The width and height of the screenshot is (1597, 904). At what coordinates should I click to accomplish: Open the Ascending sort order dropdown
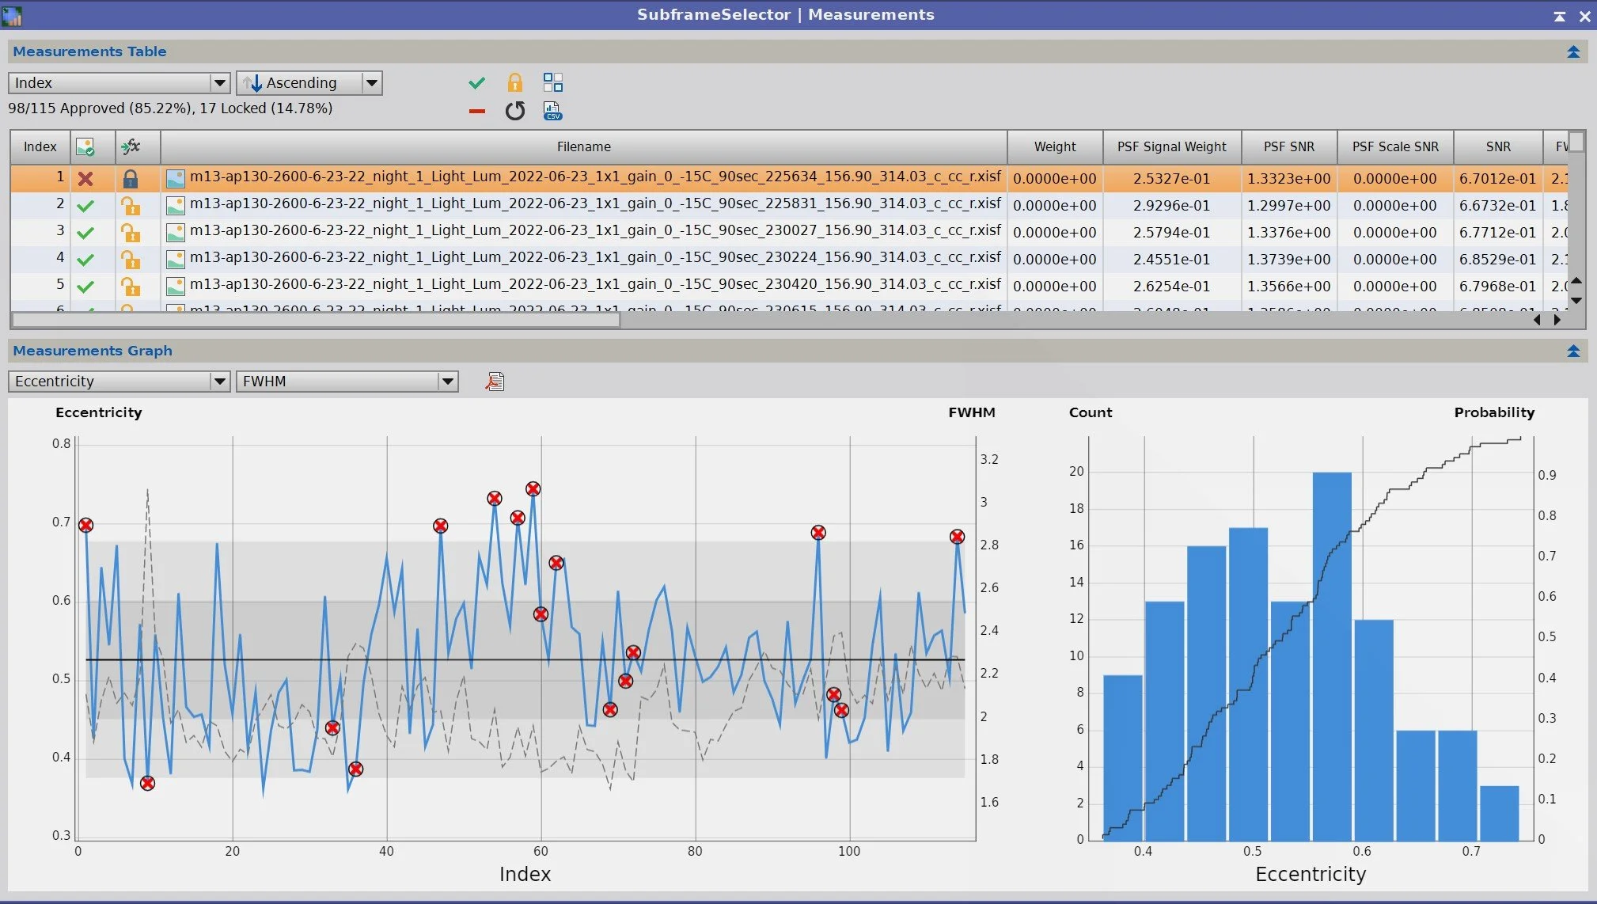pos(371,82)
